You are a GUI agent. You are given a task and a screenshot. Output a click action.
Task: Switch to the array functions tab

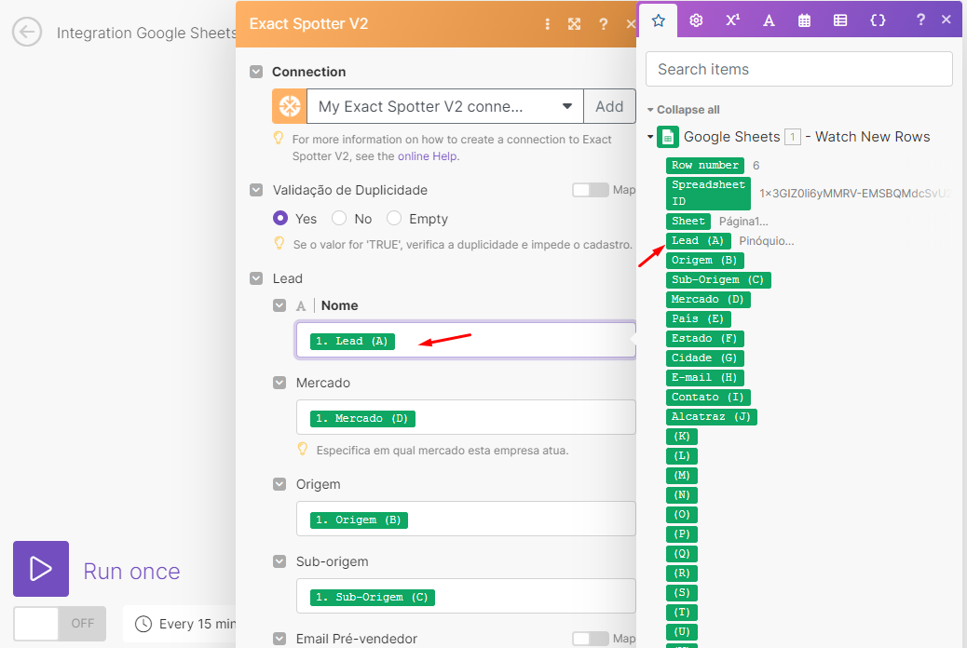(840, 20)
